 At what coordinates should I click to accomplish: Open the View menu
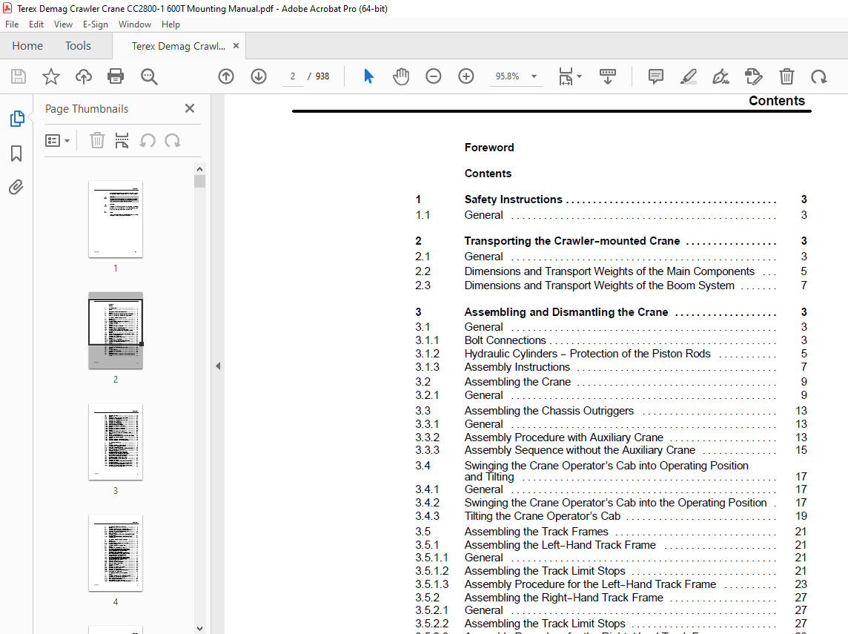pyautogui.click(x=63, y=24)
